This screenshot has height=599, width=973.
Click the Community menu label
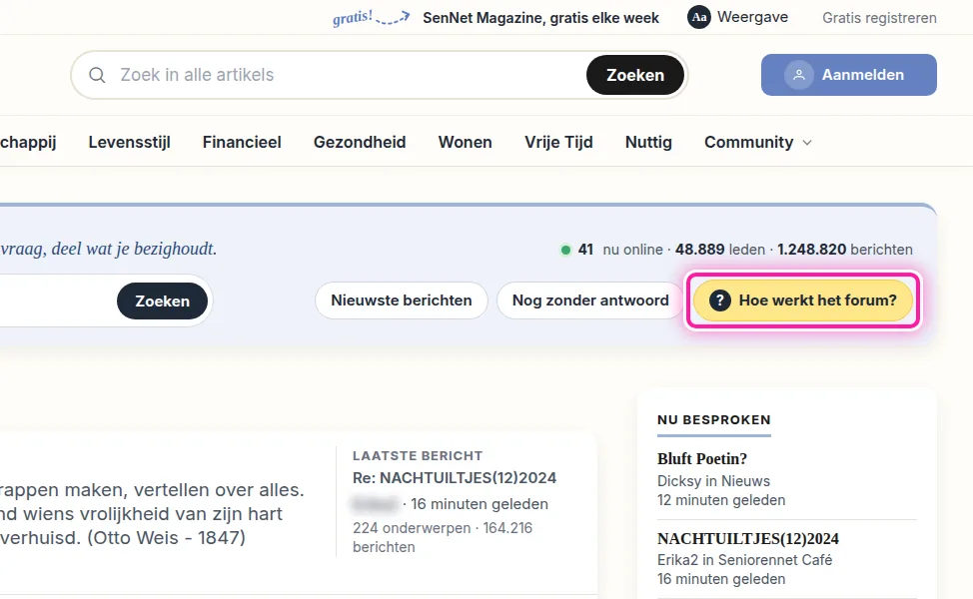(749, 142)
